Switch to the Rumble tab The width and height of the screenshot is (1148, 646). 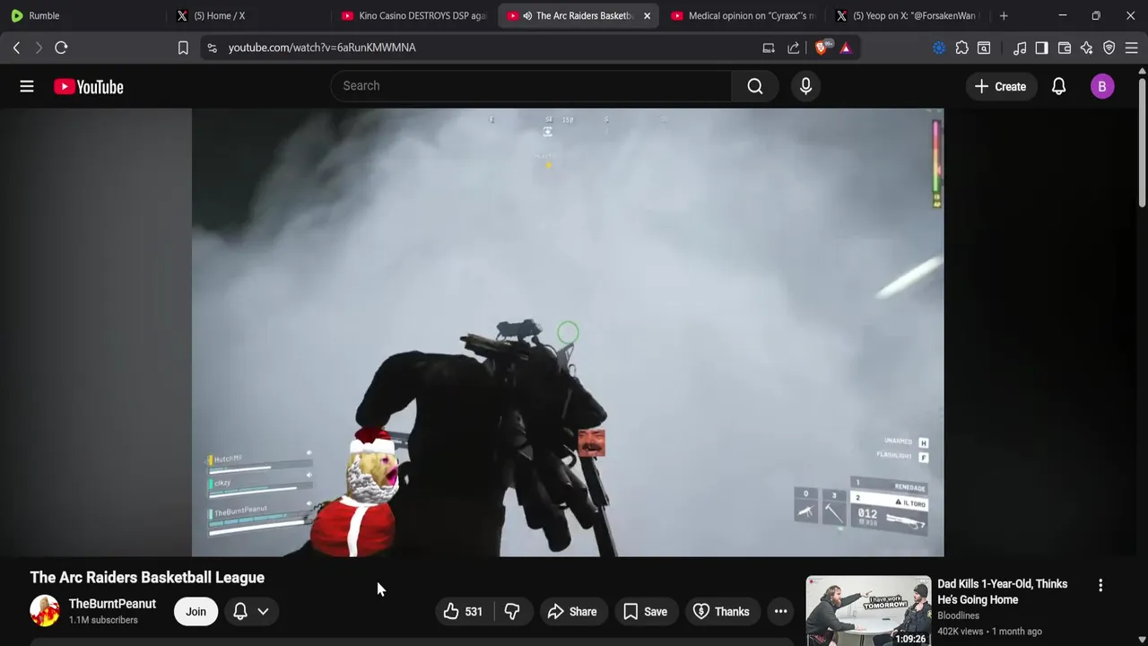pos(83,15)
